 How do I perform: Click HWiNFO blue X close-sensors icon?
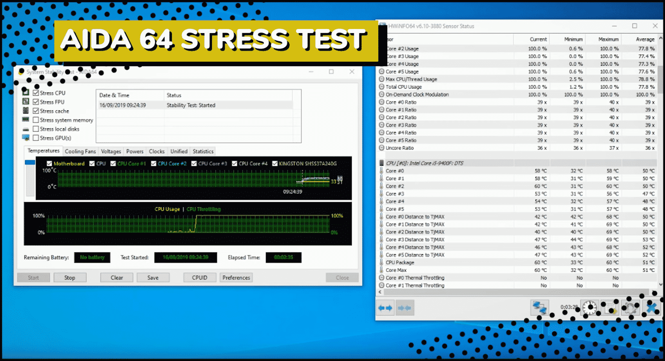click(x=652, y=308)
